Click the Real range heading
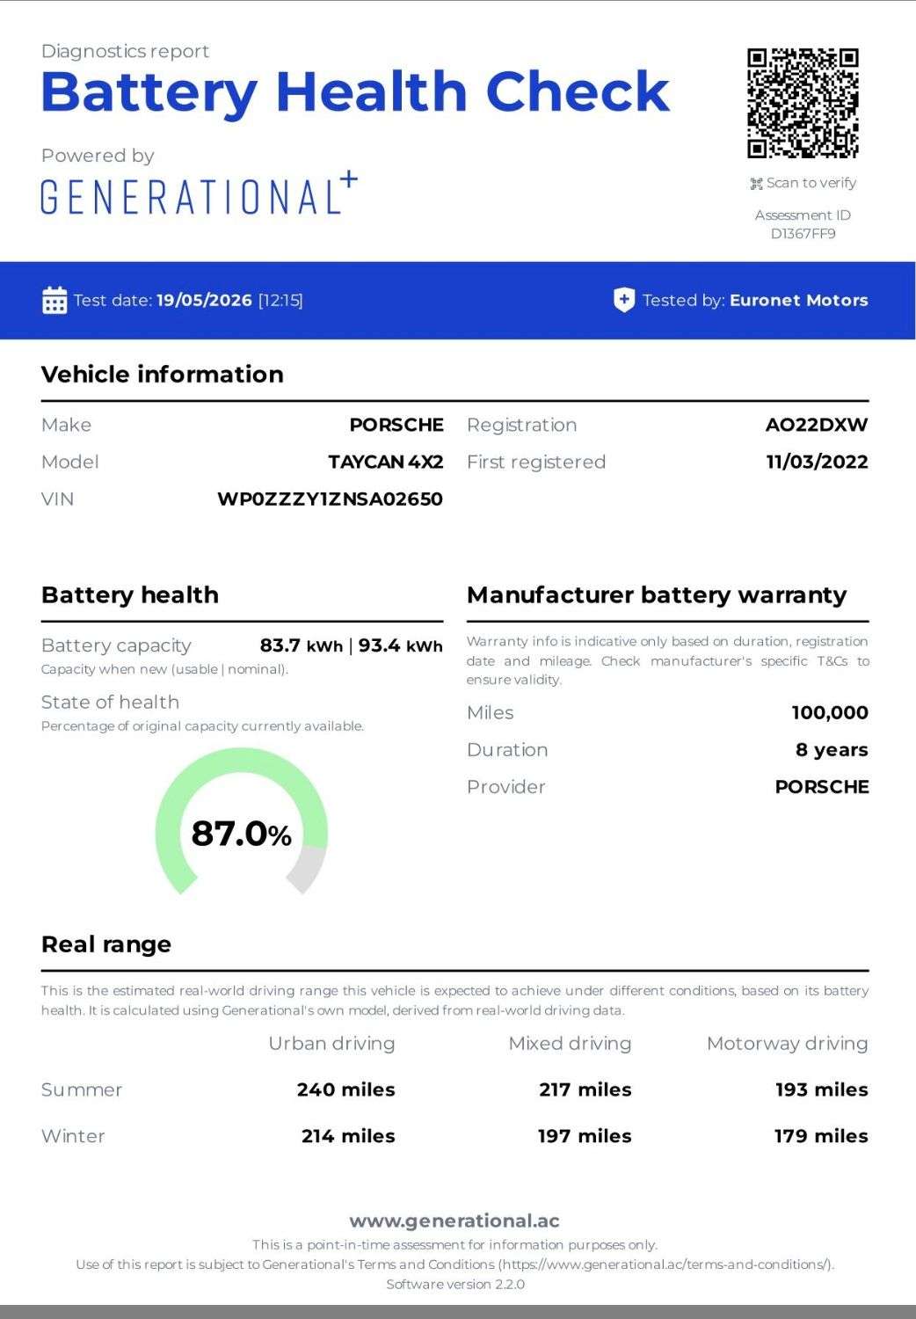The width and height of the screenshot is (916, 1319). point(106,944)
